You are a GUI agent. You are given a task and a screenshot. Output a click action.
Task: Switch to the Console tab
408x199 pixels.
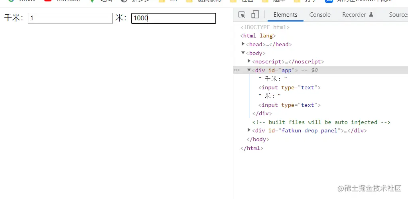click(320, 15)
